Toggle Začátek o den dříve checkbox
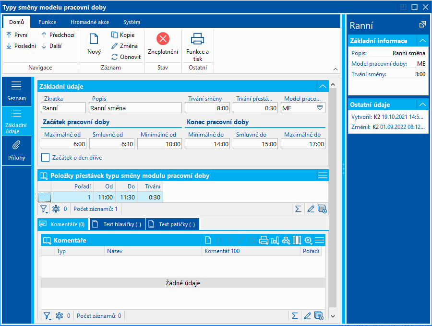This screenshot has width=432, height=326. [x=45, y=158]
